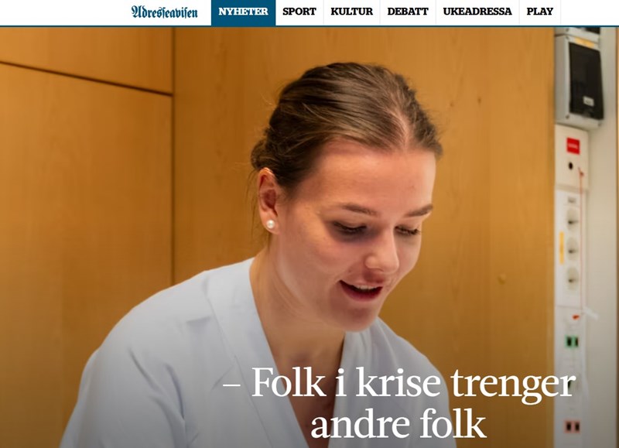Click the 'andre folk' headline line
This screenshot has height=448, width=619.
(398, 424)
